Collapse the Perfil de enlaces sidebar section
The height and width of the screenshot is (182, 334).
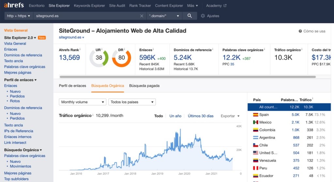21,80
